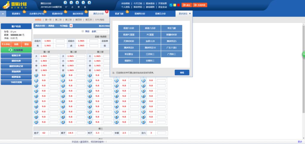Enable the 预设 checkbox
Image resolution: width=305 pixels, height=144 pixels.
[x=83, y=31]
